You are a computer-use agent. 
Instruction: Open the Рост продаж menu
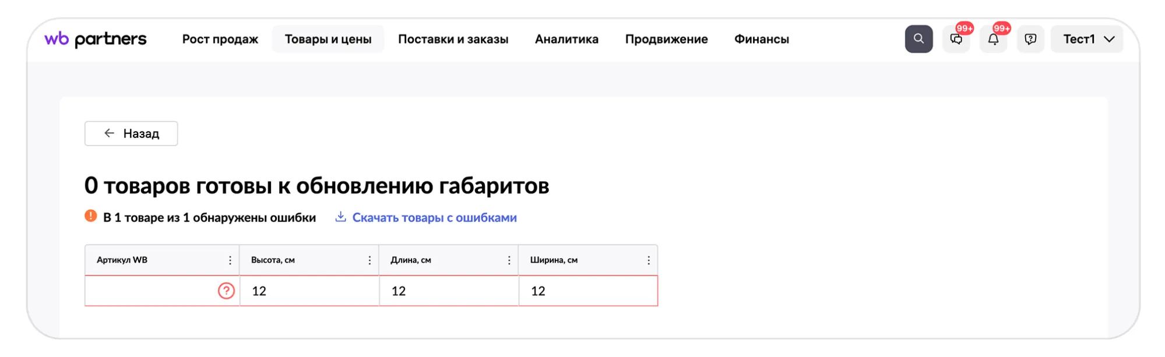click(x=220, y=39)
